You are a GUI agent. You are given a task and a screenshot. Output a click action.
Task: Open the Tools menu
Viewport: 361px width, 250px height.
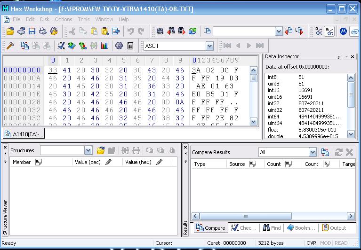(84, 19)
